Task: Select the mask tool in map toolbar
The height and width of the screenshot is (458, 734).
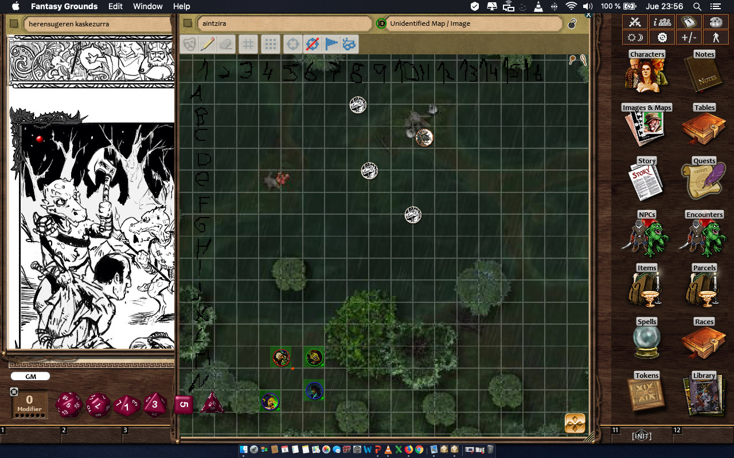Action: tap(189, 44)
